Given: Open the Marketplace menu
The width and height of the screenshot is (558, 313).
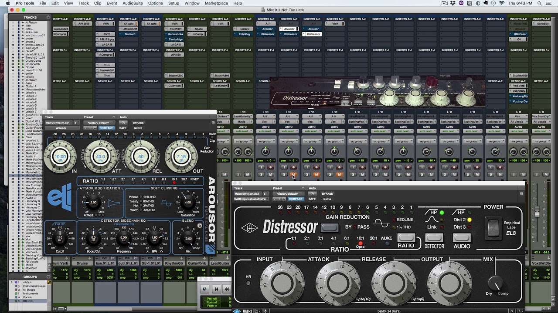Looking at the screenshot, I should (216, 3).
